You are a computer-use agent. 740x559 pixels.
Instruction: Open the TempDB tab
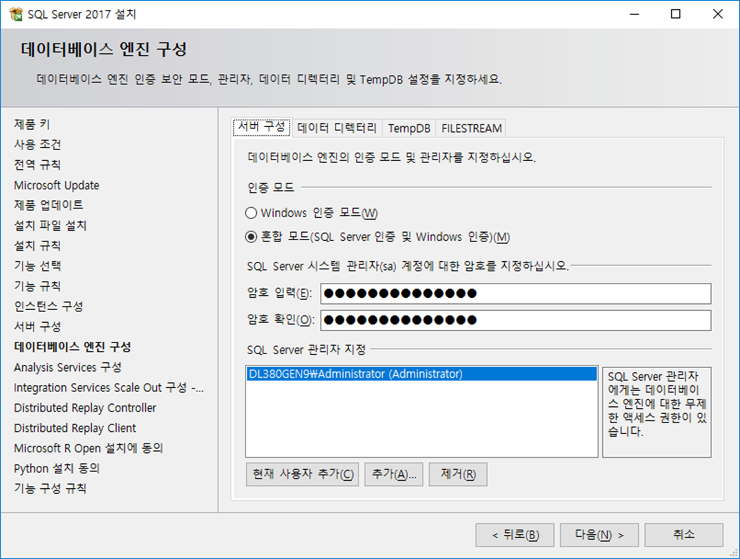click(x=409, y=128)
